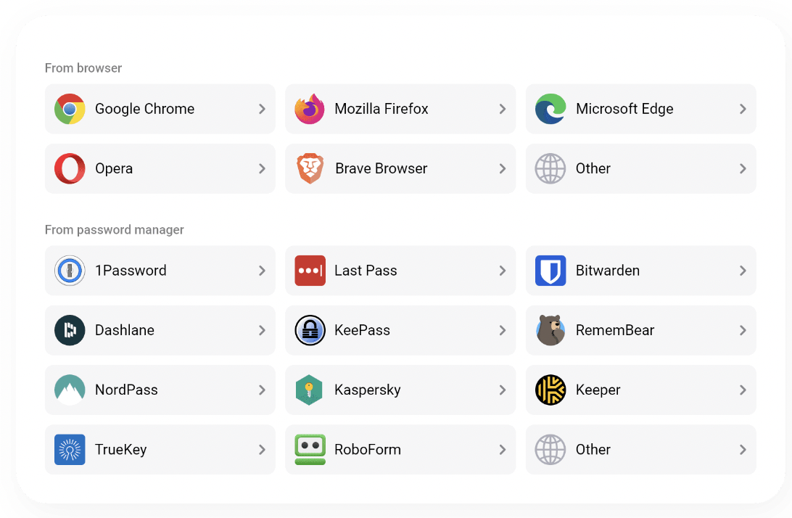The width and height of the screenshot is (792, 518).
Task: Click the TrueKey blue icon
Action: (69, 449)
